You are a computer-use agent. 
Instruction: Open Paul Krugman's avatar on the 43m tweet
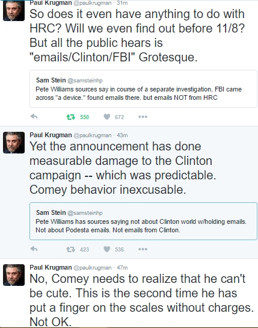click(14, 143)
